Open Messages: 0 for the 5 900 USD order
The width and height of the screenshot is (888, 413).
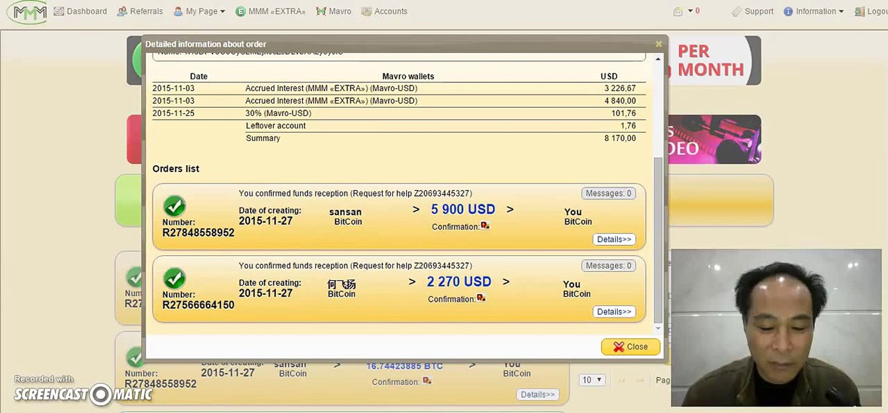608,193
